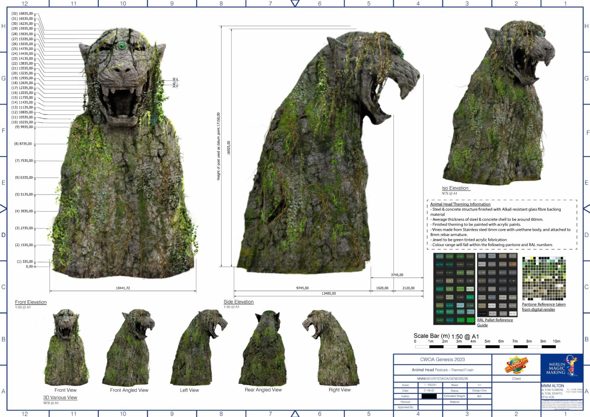
Task: Click 'Animal Head Feature - Themed Finish' title
Action: tap(442, 370)
